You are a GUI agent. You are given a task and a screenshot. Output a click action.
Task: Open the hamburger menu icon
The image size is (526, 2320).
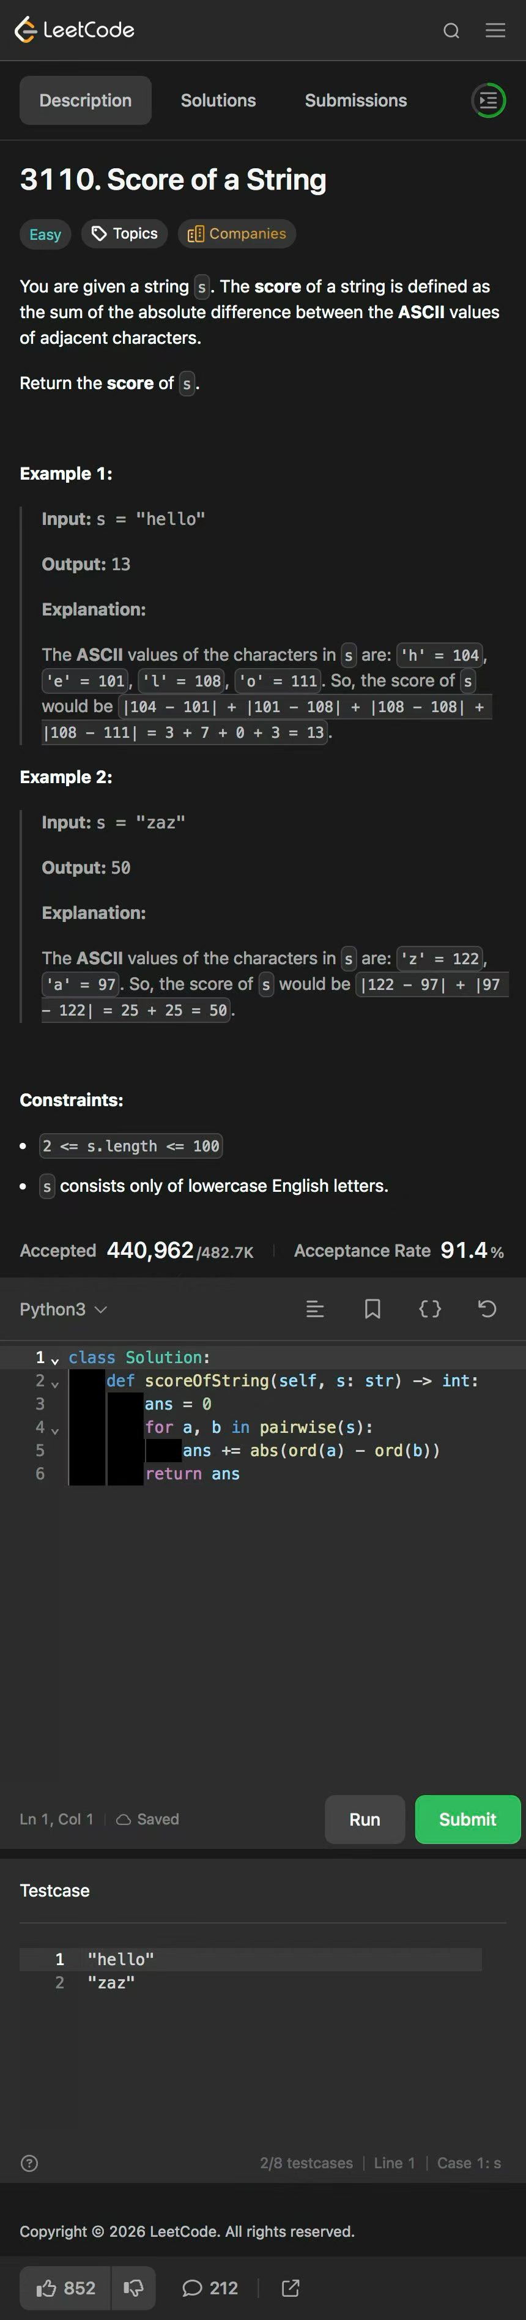click(x=495, y=31)
